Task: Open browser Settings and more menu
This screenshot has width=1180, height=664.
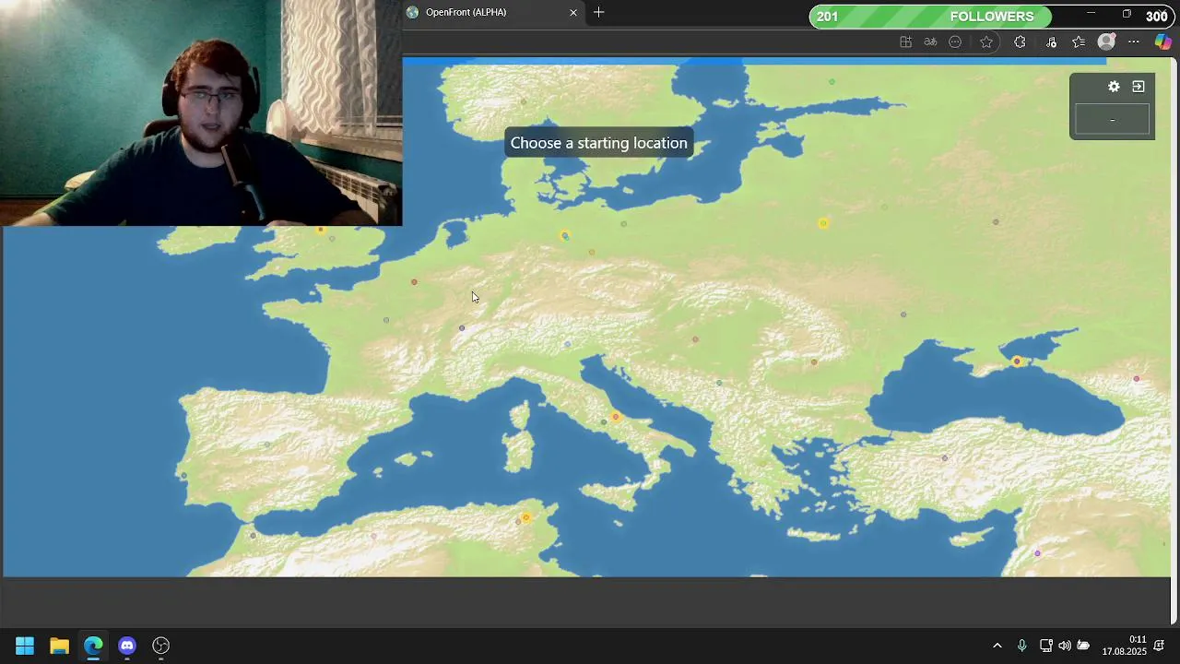Action: coord(1134,41)
